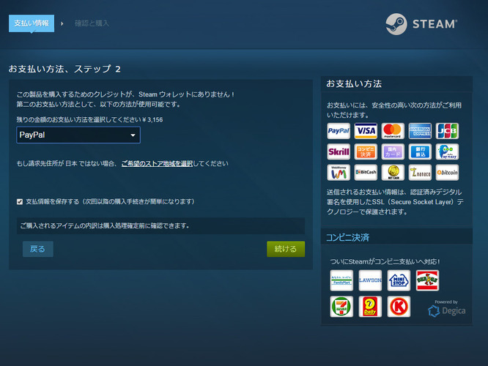
Task: Click the LAWSON store logo
Action: (x=370, y=280)
